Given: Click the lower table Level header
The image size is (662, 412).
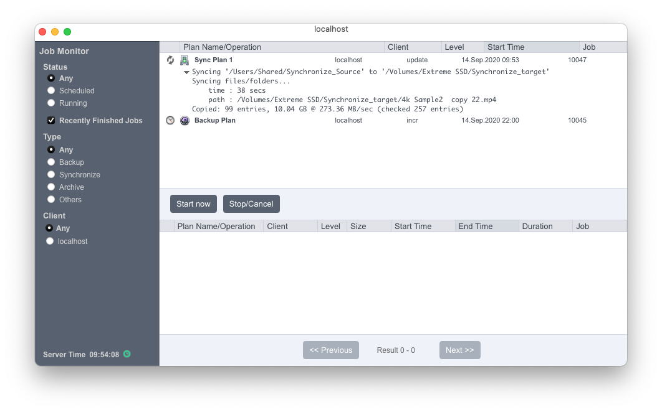Looking at the screenshot, I should (x=332, y=227).
